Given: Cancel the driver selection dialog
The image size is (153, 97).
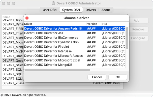Looking at the screenshot, I should click(x=97, y=77).
